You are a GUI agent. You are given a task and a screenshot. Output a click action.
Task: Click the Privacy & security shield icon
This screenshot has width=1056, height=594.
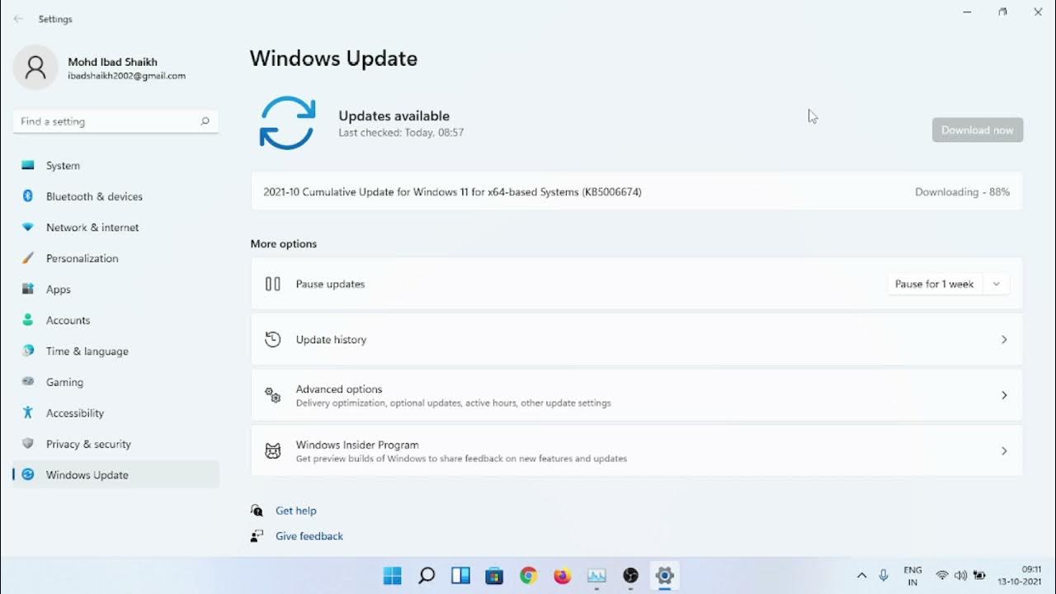(x=28, y=444)
